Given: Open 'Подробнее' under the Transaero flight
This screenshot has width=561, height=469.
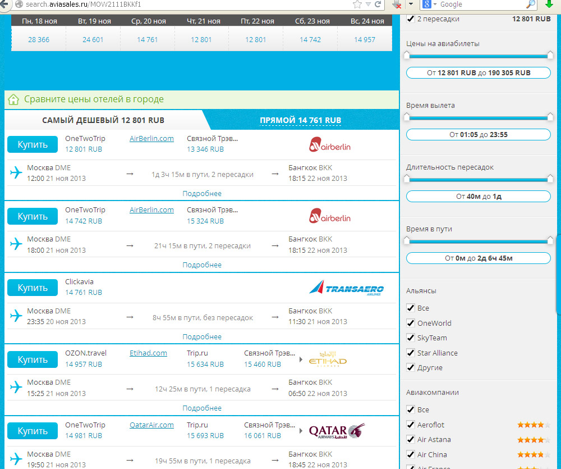Looking at the screenshot, I should point(202,337).
